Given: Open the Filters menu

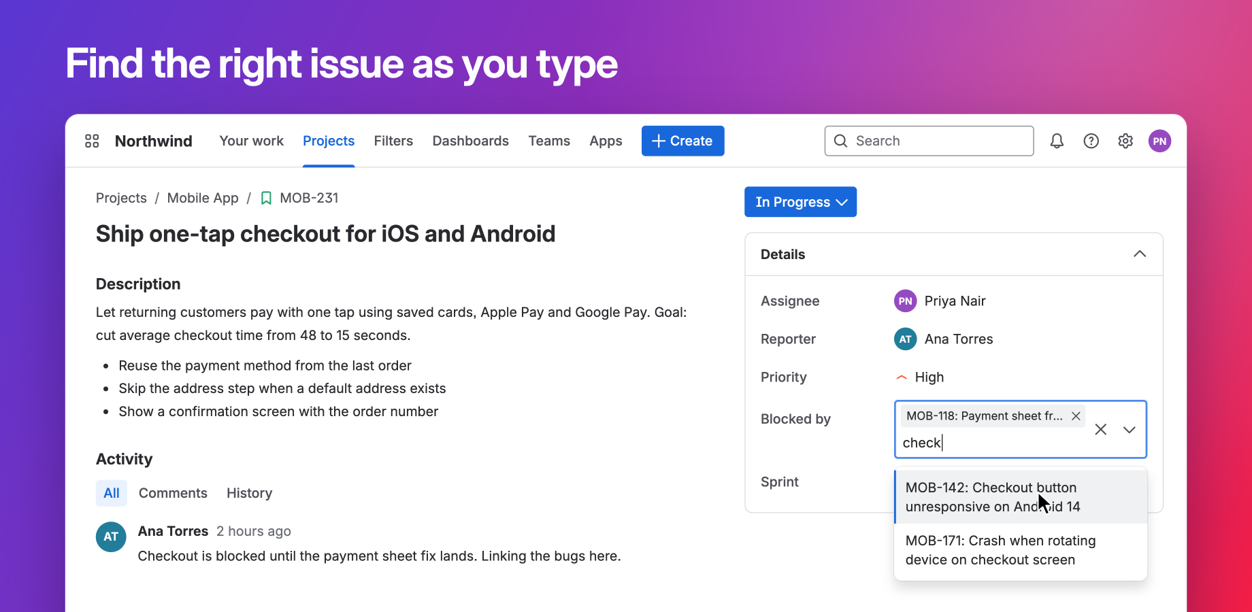Looking at the screenshot, I should [x=393, y=141].
